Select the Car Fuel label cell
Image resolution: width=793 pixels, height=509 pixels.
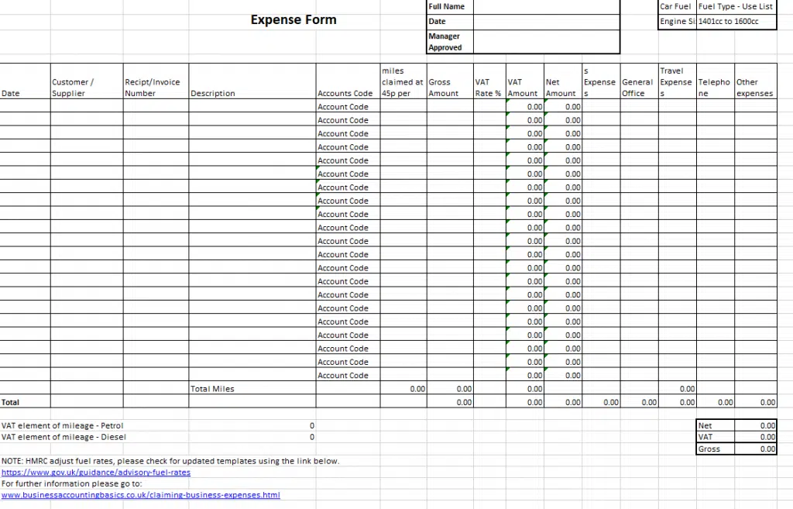click(x=677, y=6)
